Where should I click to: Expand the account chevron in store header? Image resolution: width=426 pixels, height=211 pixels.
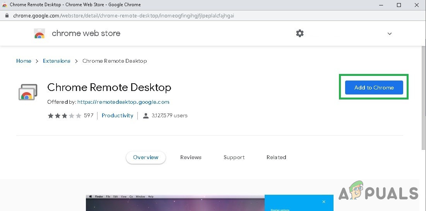(390, 34)
